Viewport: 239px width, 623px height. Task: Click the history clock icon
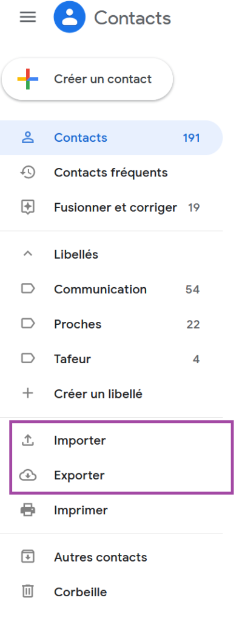click(x=28, y=173)
